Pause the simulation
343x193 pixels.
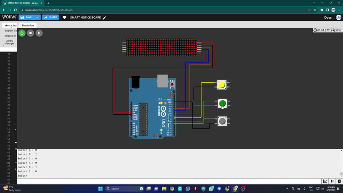pyautogui.click(x=39, y=33)
